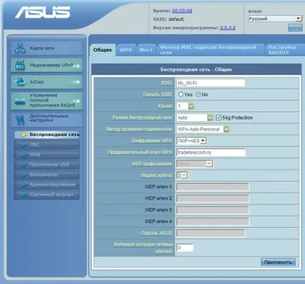The height and width of the screenshot is (284, 305).
Task: Click the WEP-ключ 4 input field
Action: (213, 221)
